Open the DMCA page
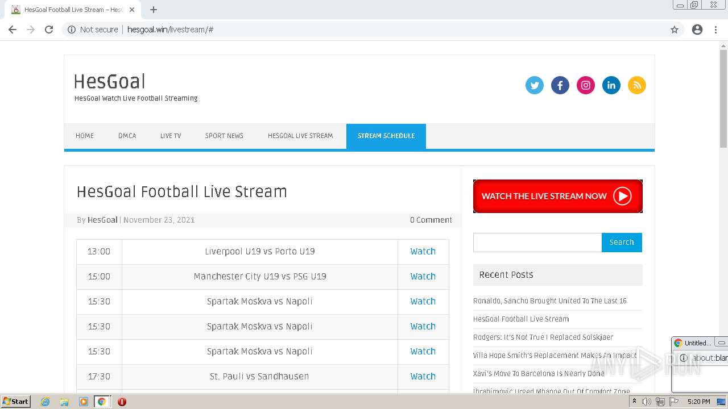728x409 pixels. pos(127,136)
